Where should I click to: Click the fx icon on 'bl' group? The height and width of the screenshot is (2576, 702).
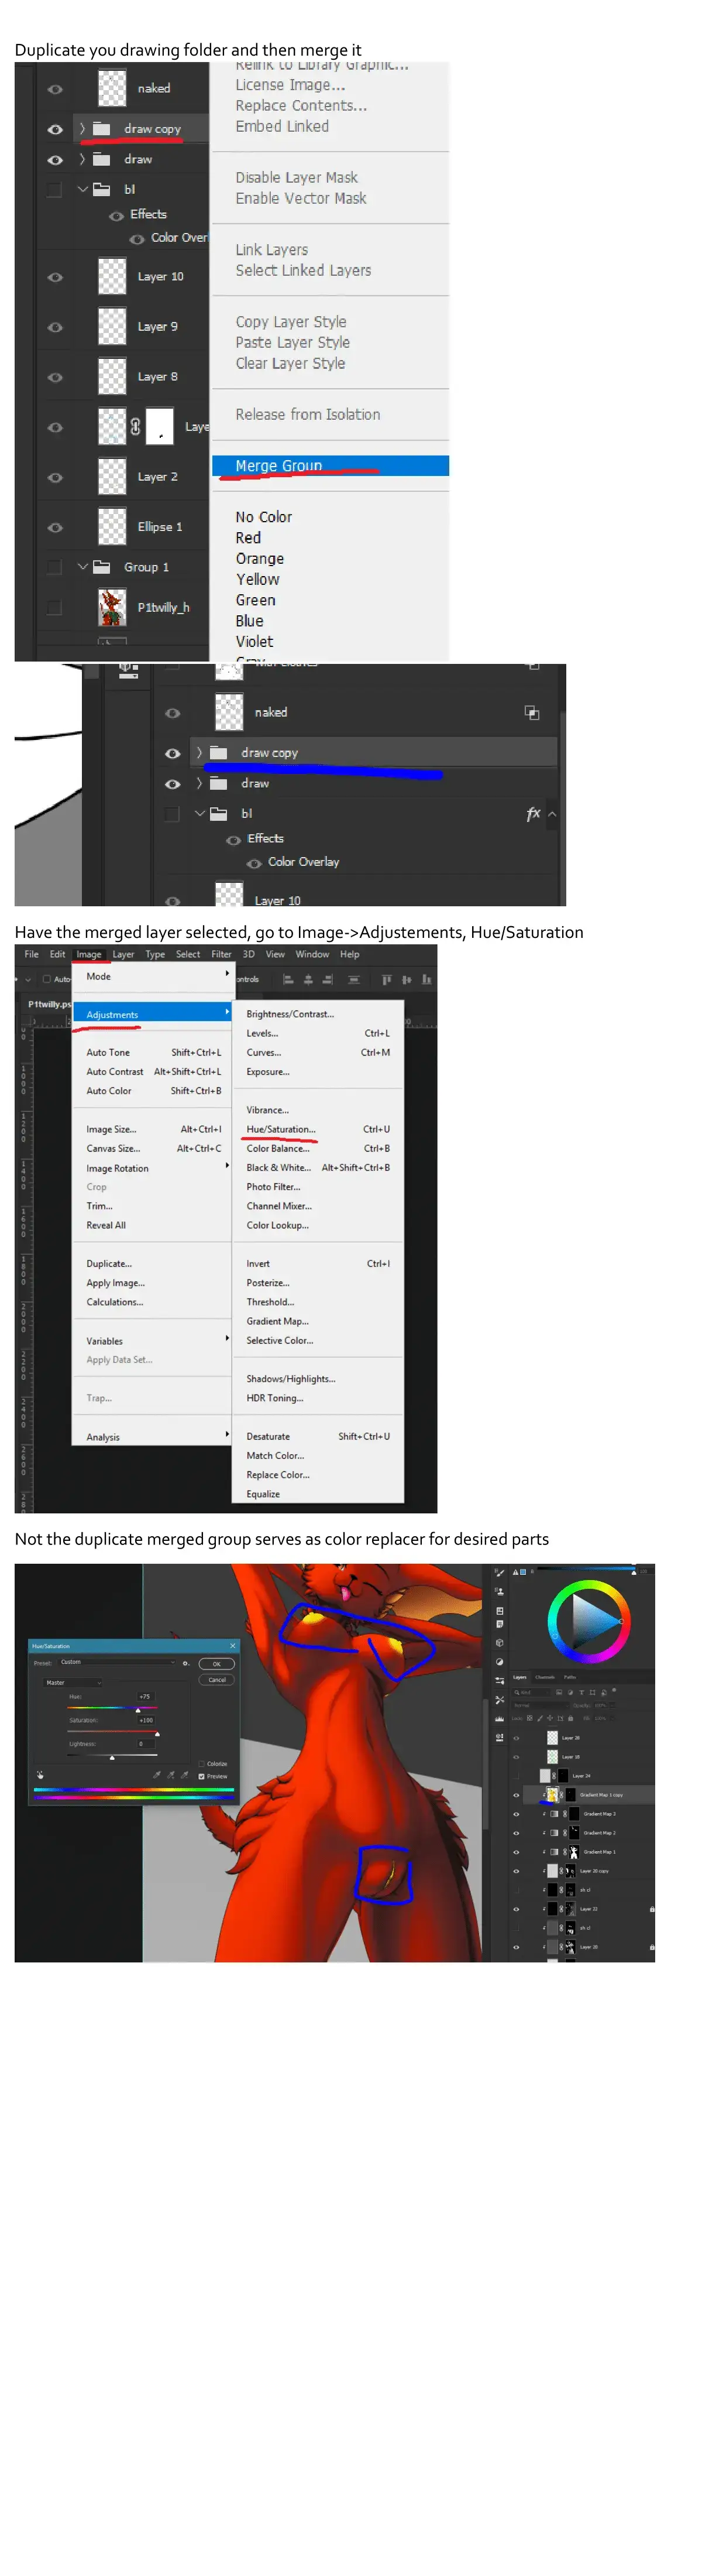click(x=534, y=814)
